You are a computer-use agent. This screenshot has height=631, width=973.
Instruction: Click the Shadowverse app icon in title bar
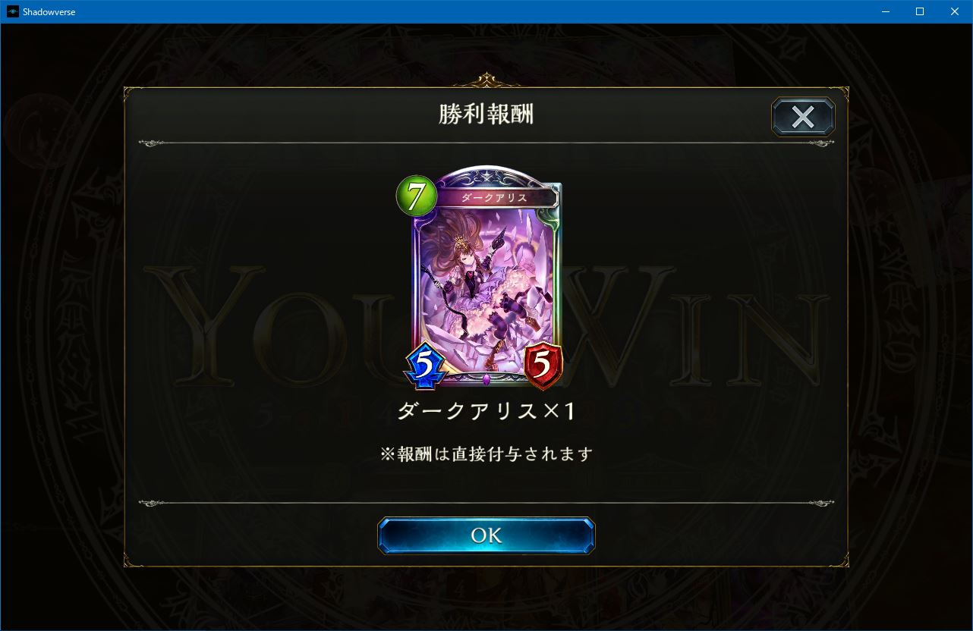(x=13, y=12)
